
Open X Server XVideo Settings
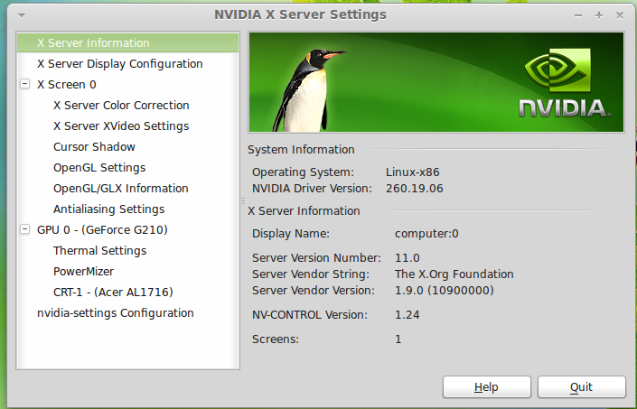click(121, 125)
